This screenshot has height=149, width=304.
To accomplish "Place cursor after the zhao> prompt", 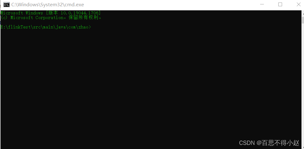I will pyautogui.click(x=92, y=27).
